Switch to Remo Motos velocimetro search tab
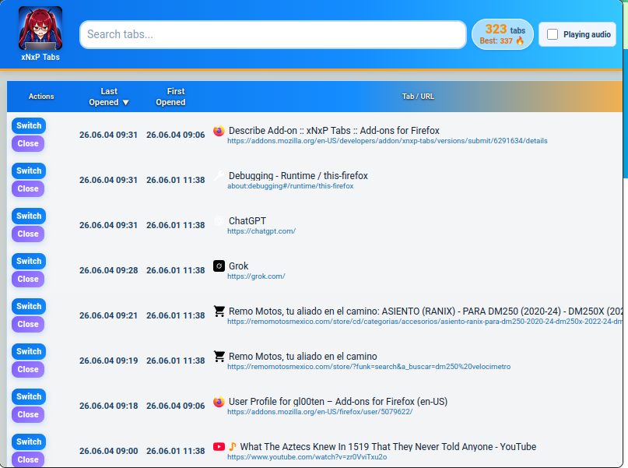The image size is (628, 468). [x=29, y=351]
